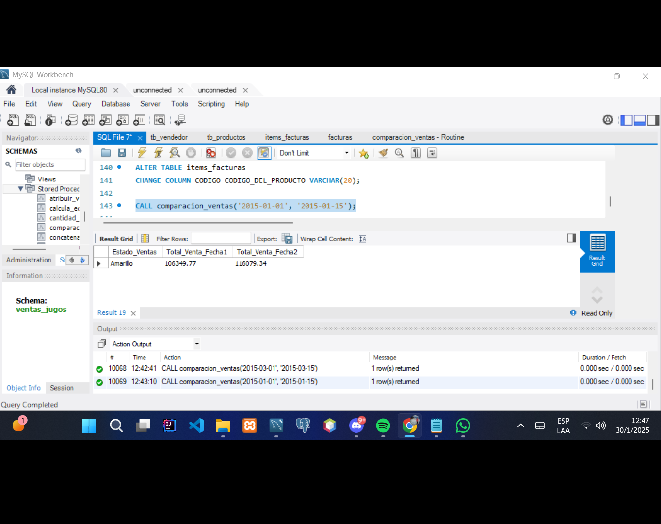Viewport: 661px width, 524px height.
Task: Collapse the Stored Procedures tree node
Action: [20, 189]
